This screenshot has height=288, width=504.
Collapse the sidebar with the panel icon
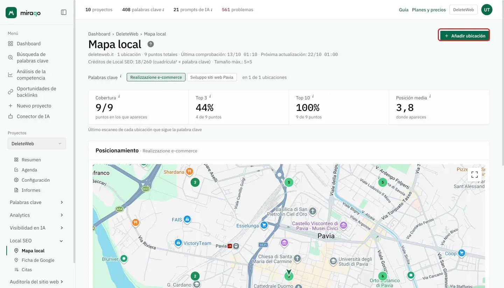click(64, 12)
